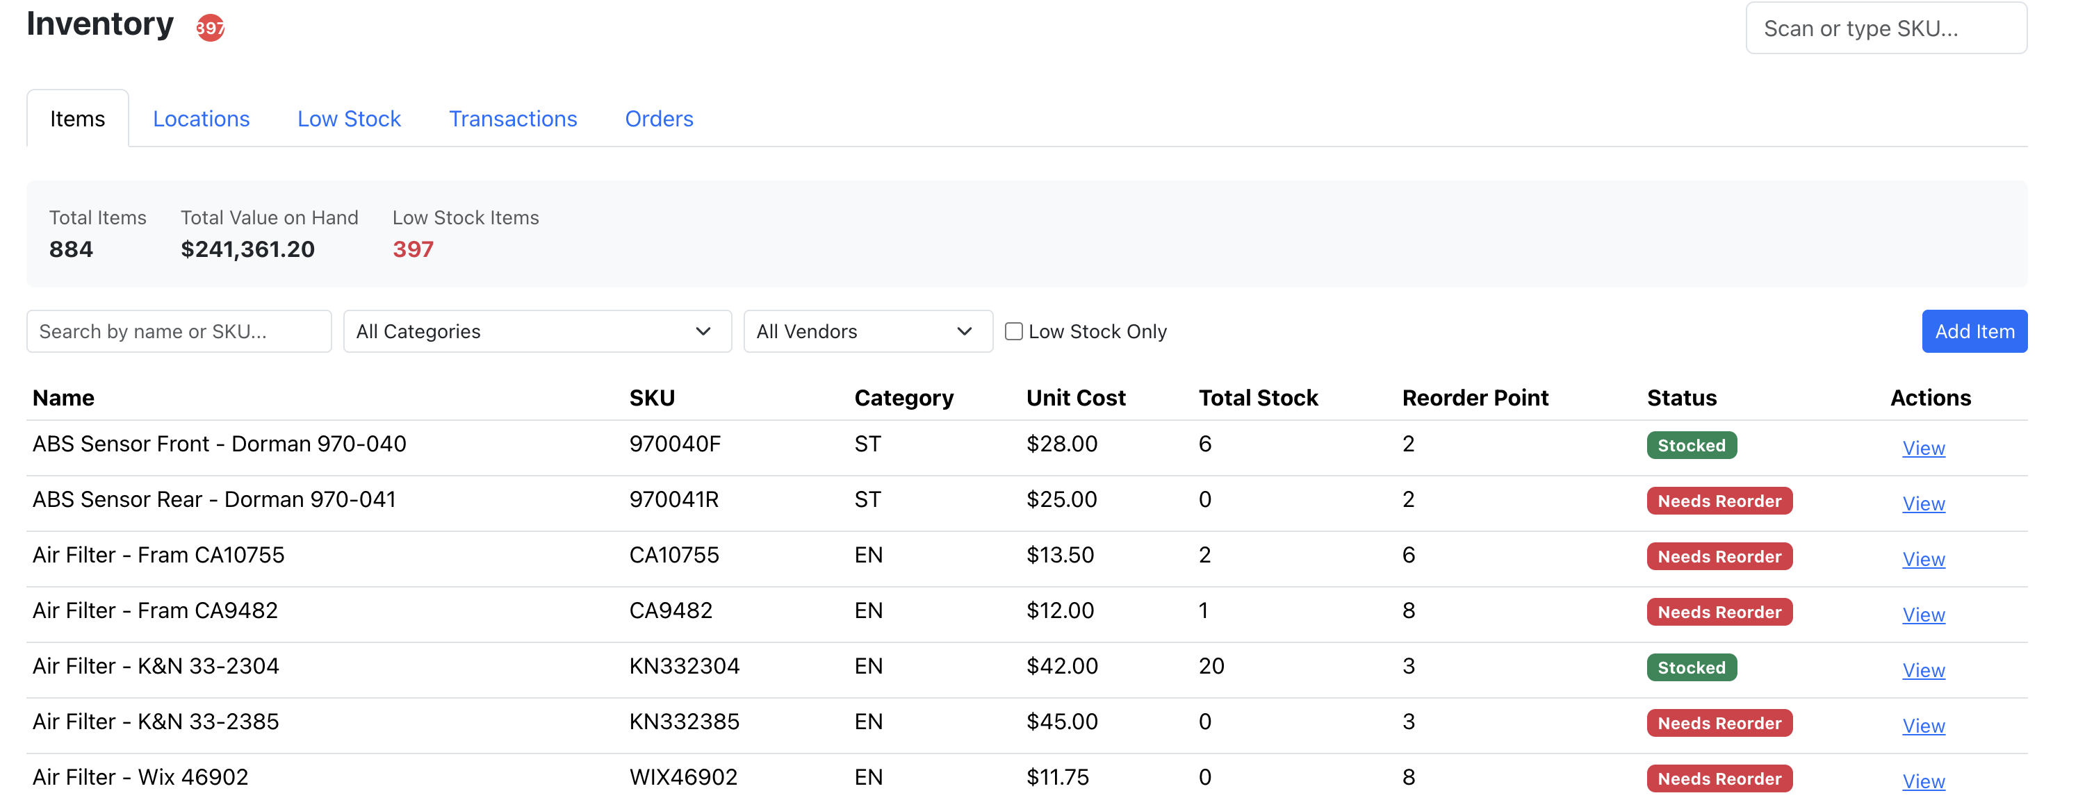Click Stocked badge on ABS Sensor Front
2078x800 pixels.
tap(1692, 445)
